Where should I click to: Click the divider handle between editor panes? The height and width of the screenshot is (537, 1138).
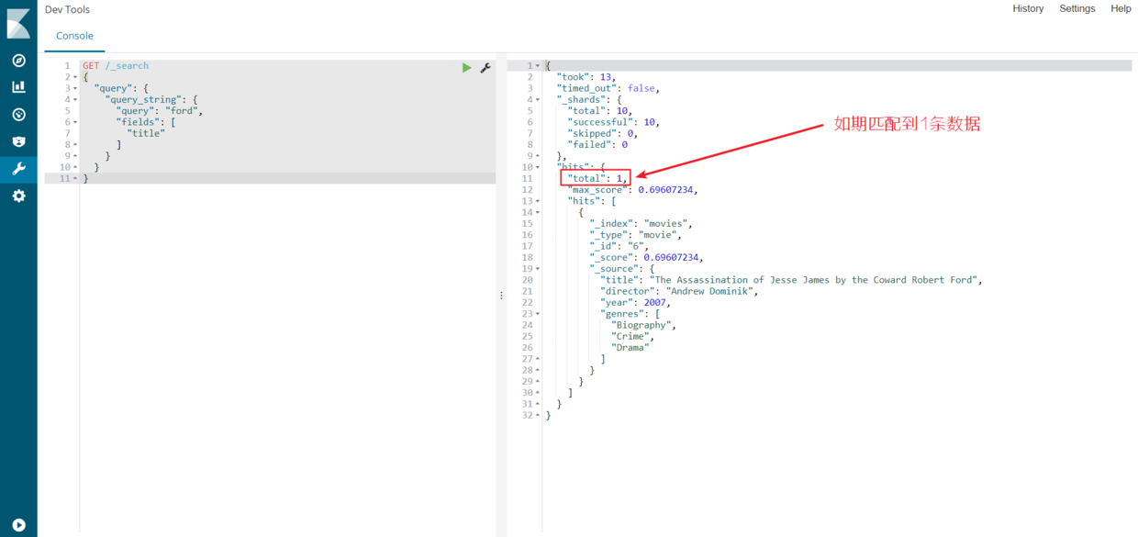(x=501, y=296)
